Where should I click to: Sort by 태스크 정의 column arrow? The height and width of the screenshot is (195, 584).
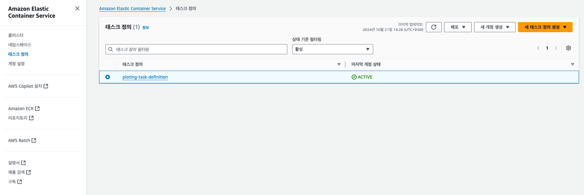339,64
